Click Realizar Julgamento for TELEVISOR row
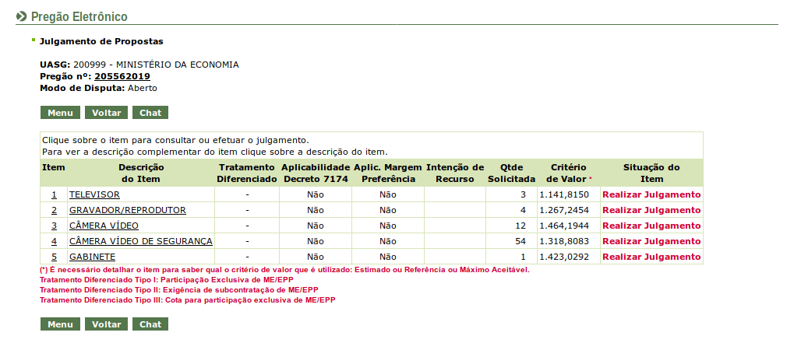The width and height of the screenshot is (794, 357). (651, 194)
